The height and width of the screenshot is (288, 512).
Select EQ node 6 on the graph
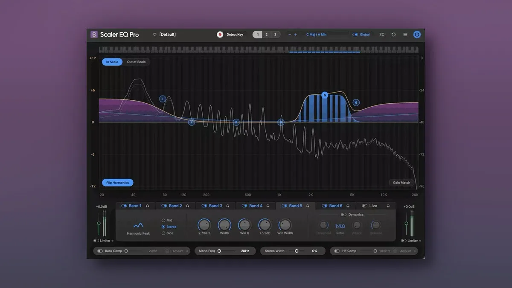(x=356, y=102)
